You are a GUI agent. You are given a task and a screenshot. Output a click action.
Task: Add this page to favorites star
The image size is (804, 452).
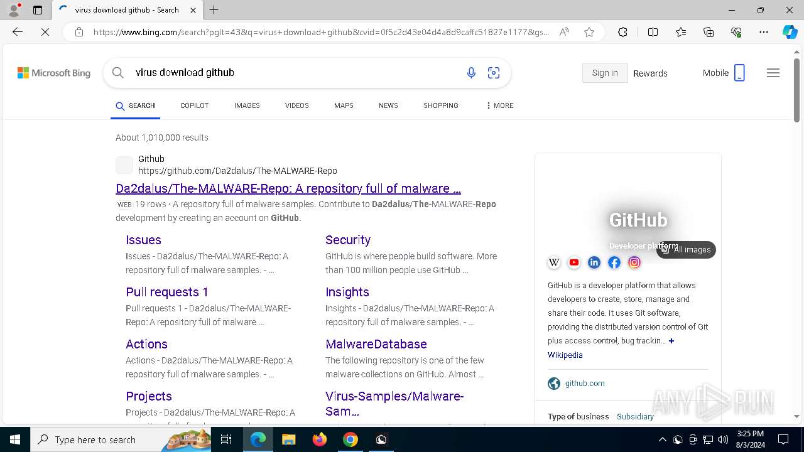pyautogui.click(x=589, y=32)
